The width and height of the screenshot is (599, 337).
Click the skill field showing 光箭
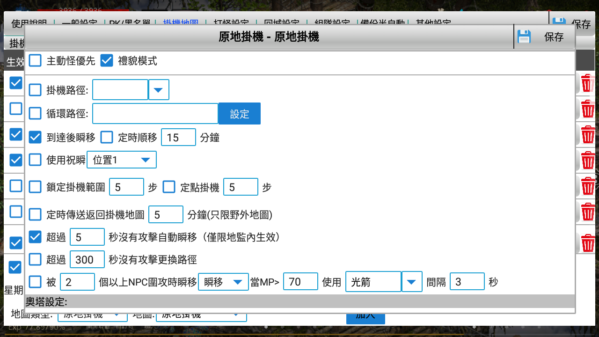pos(373,282)
